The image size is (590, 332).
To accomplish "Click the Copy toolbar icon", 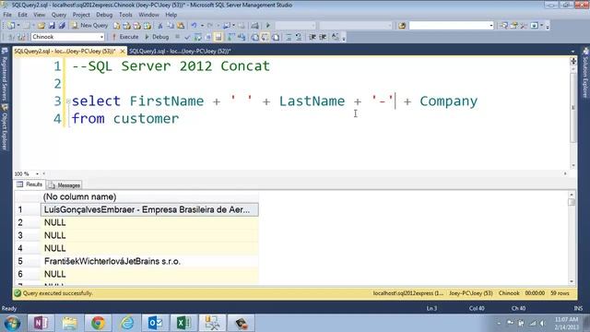I will tap(171, 25).
